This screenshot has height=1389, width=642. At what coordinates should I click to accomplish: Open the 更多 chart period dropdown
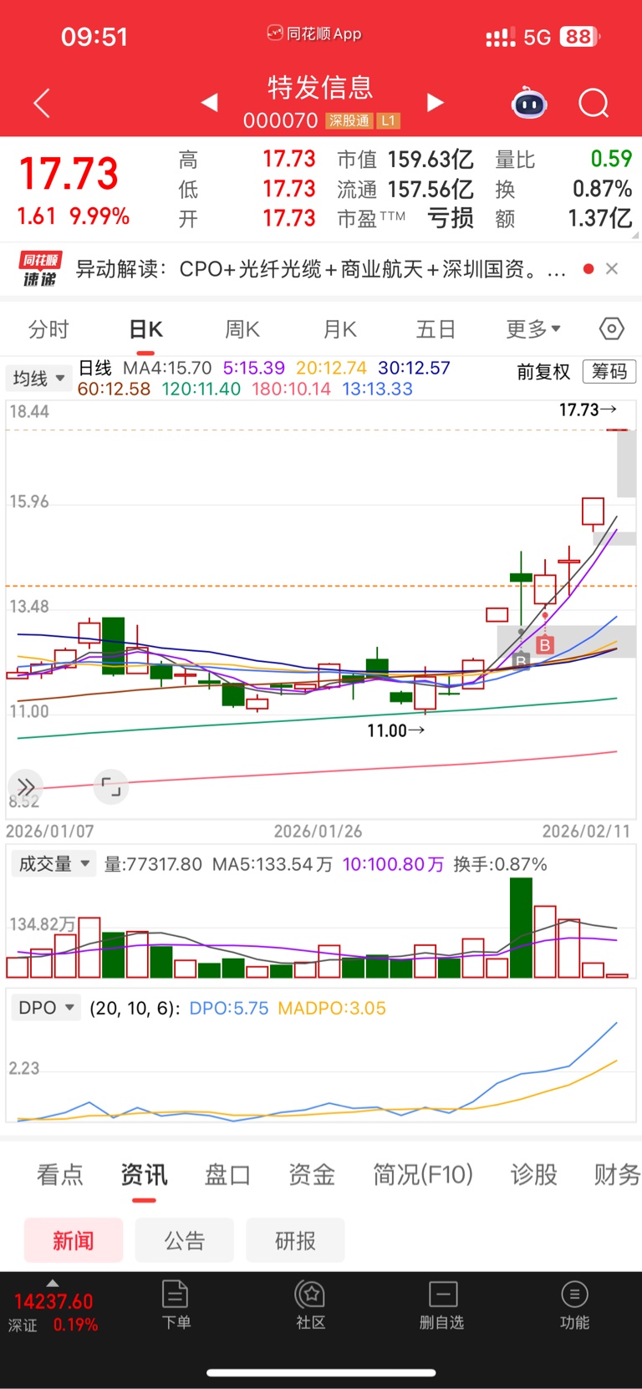pyautogui.click(x=533, y=329)
